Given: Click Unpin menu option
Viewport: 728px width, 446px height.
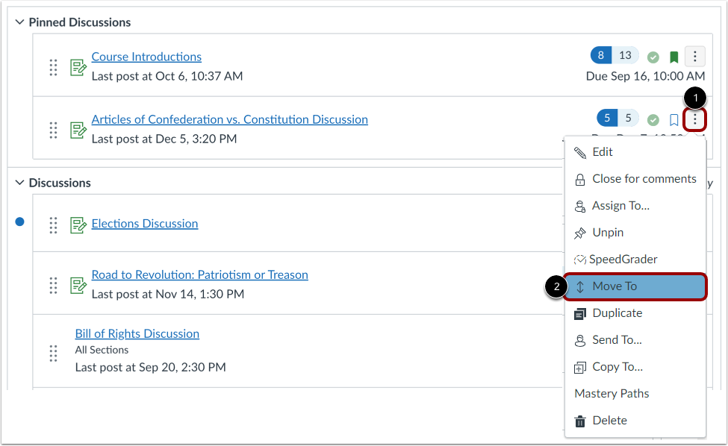Looking at the screenshot, I should click(635, 233).
